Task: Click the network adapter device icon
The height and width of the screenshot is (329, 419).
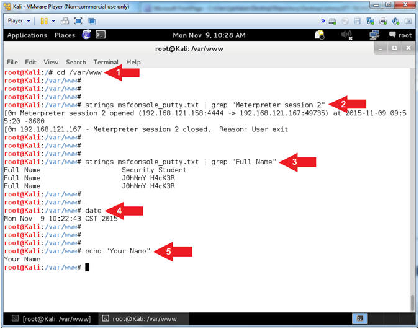Action: tap(370, 21)
